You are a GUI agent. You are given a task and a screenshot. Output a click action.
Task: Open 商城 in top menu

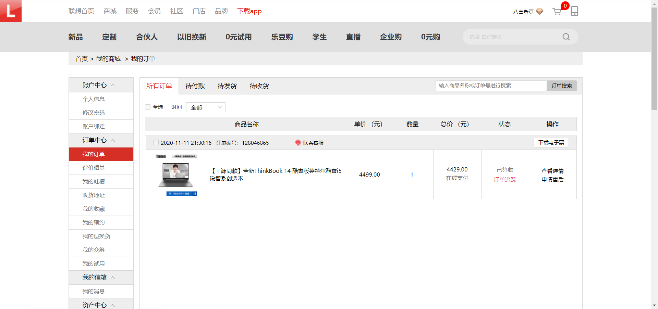click(110, 11)
